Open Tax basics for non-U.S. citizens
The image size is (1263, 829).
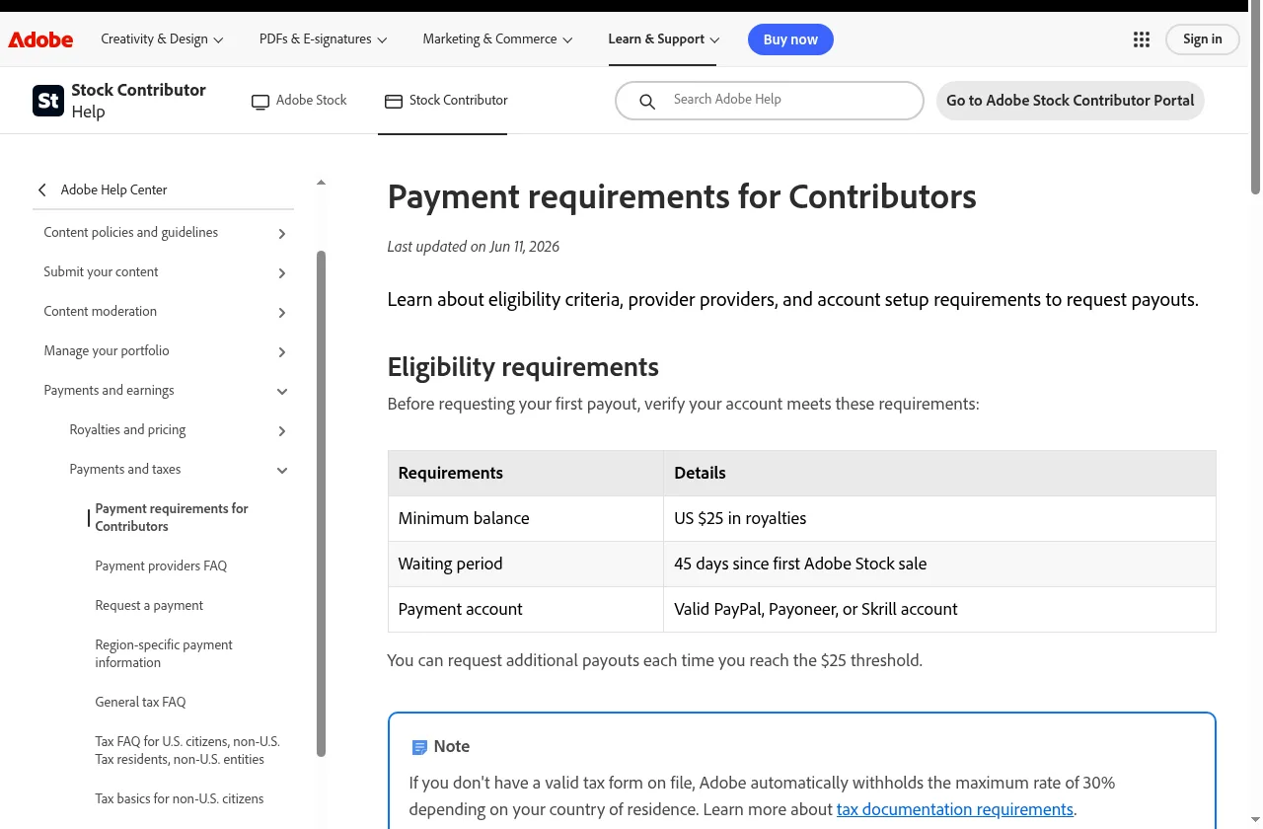tap(180, 798)
